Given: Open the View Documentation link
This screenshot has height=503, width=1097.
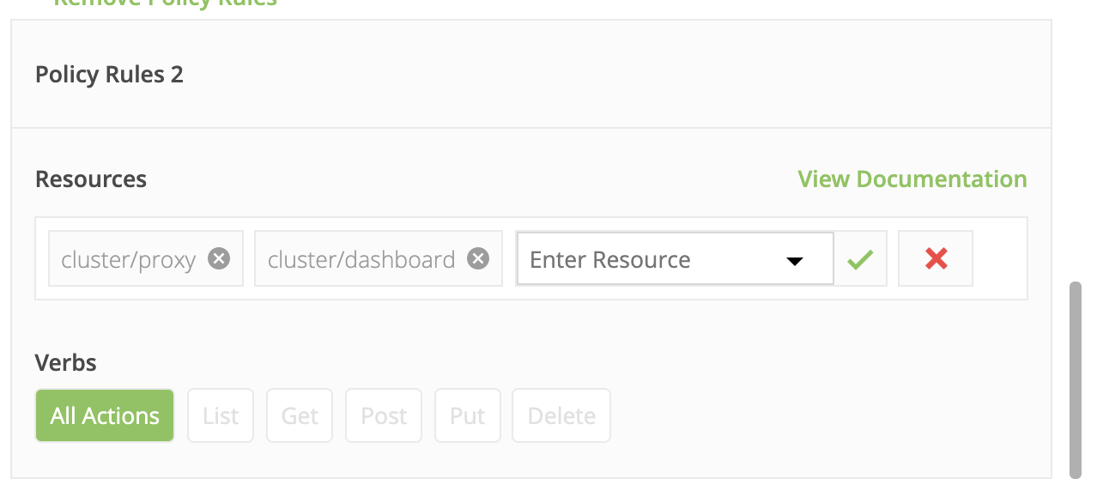Looking at the screenshot, I should pos(912,179).
